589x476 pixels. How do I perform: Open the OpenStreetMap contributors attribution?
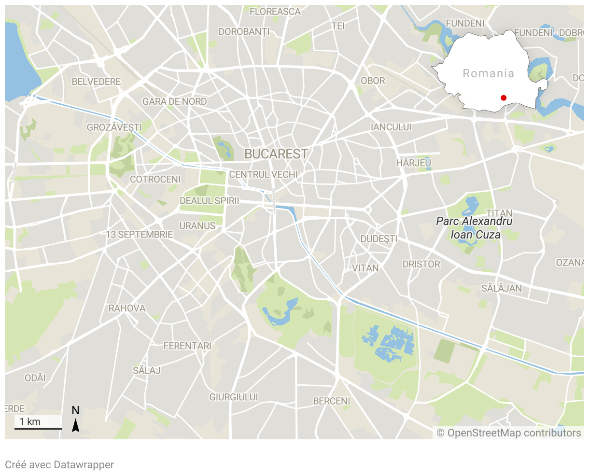tap(509, 433)
